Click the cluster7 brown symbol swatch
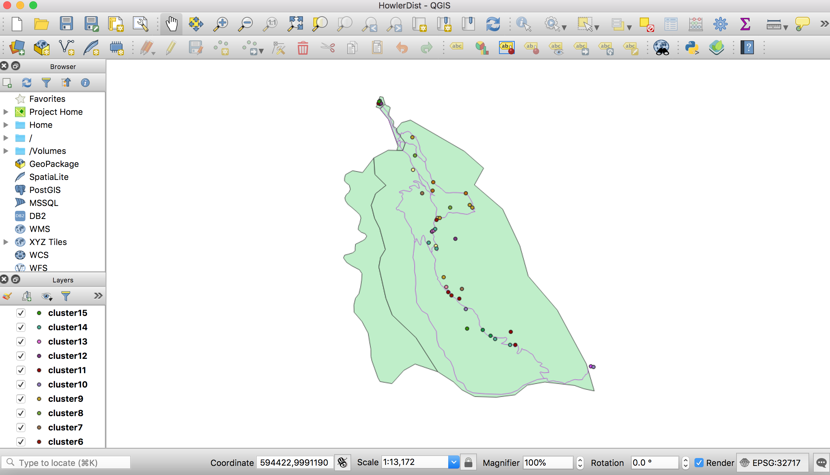The image size is (830, 475). point(39,428)
